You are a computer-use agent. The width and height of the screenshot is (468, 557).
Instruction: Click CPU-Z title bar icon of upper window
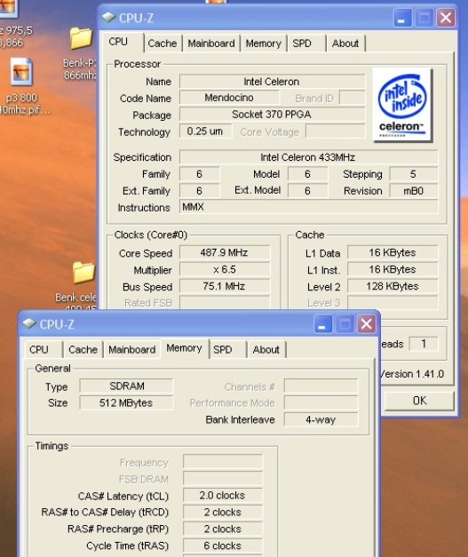click(x=108, y=18)
